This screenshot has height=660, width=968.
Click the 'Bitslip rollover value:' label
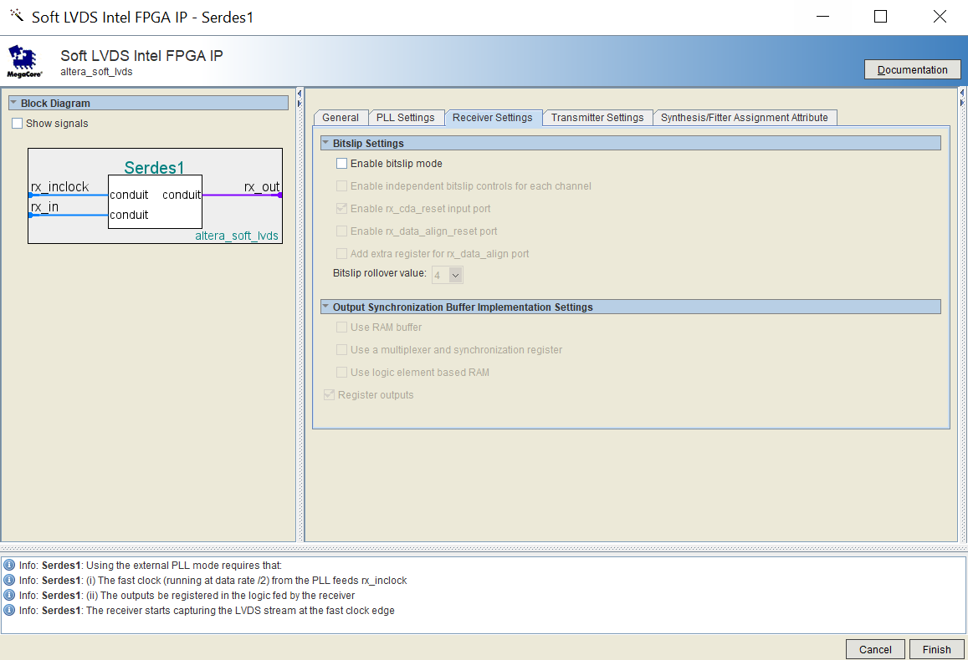(380, 273)
